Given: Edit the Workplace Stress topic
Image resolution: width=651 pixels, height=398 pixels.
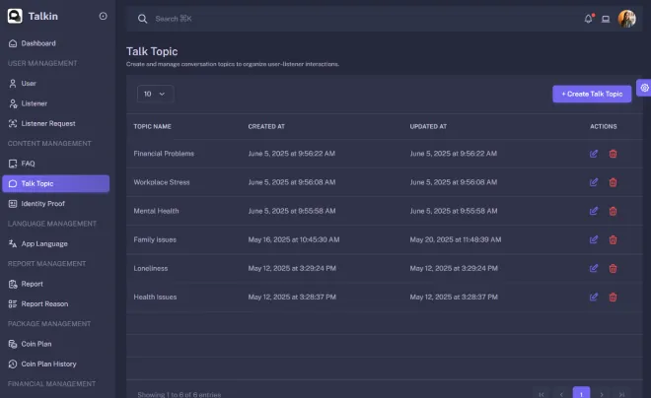Looking at the screenshot, I should click(x=594, y=182).
